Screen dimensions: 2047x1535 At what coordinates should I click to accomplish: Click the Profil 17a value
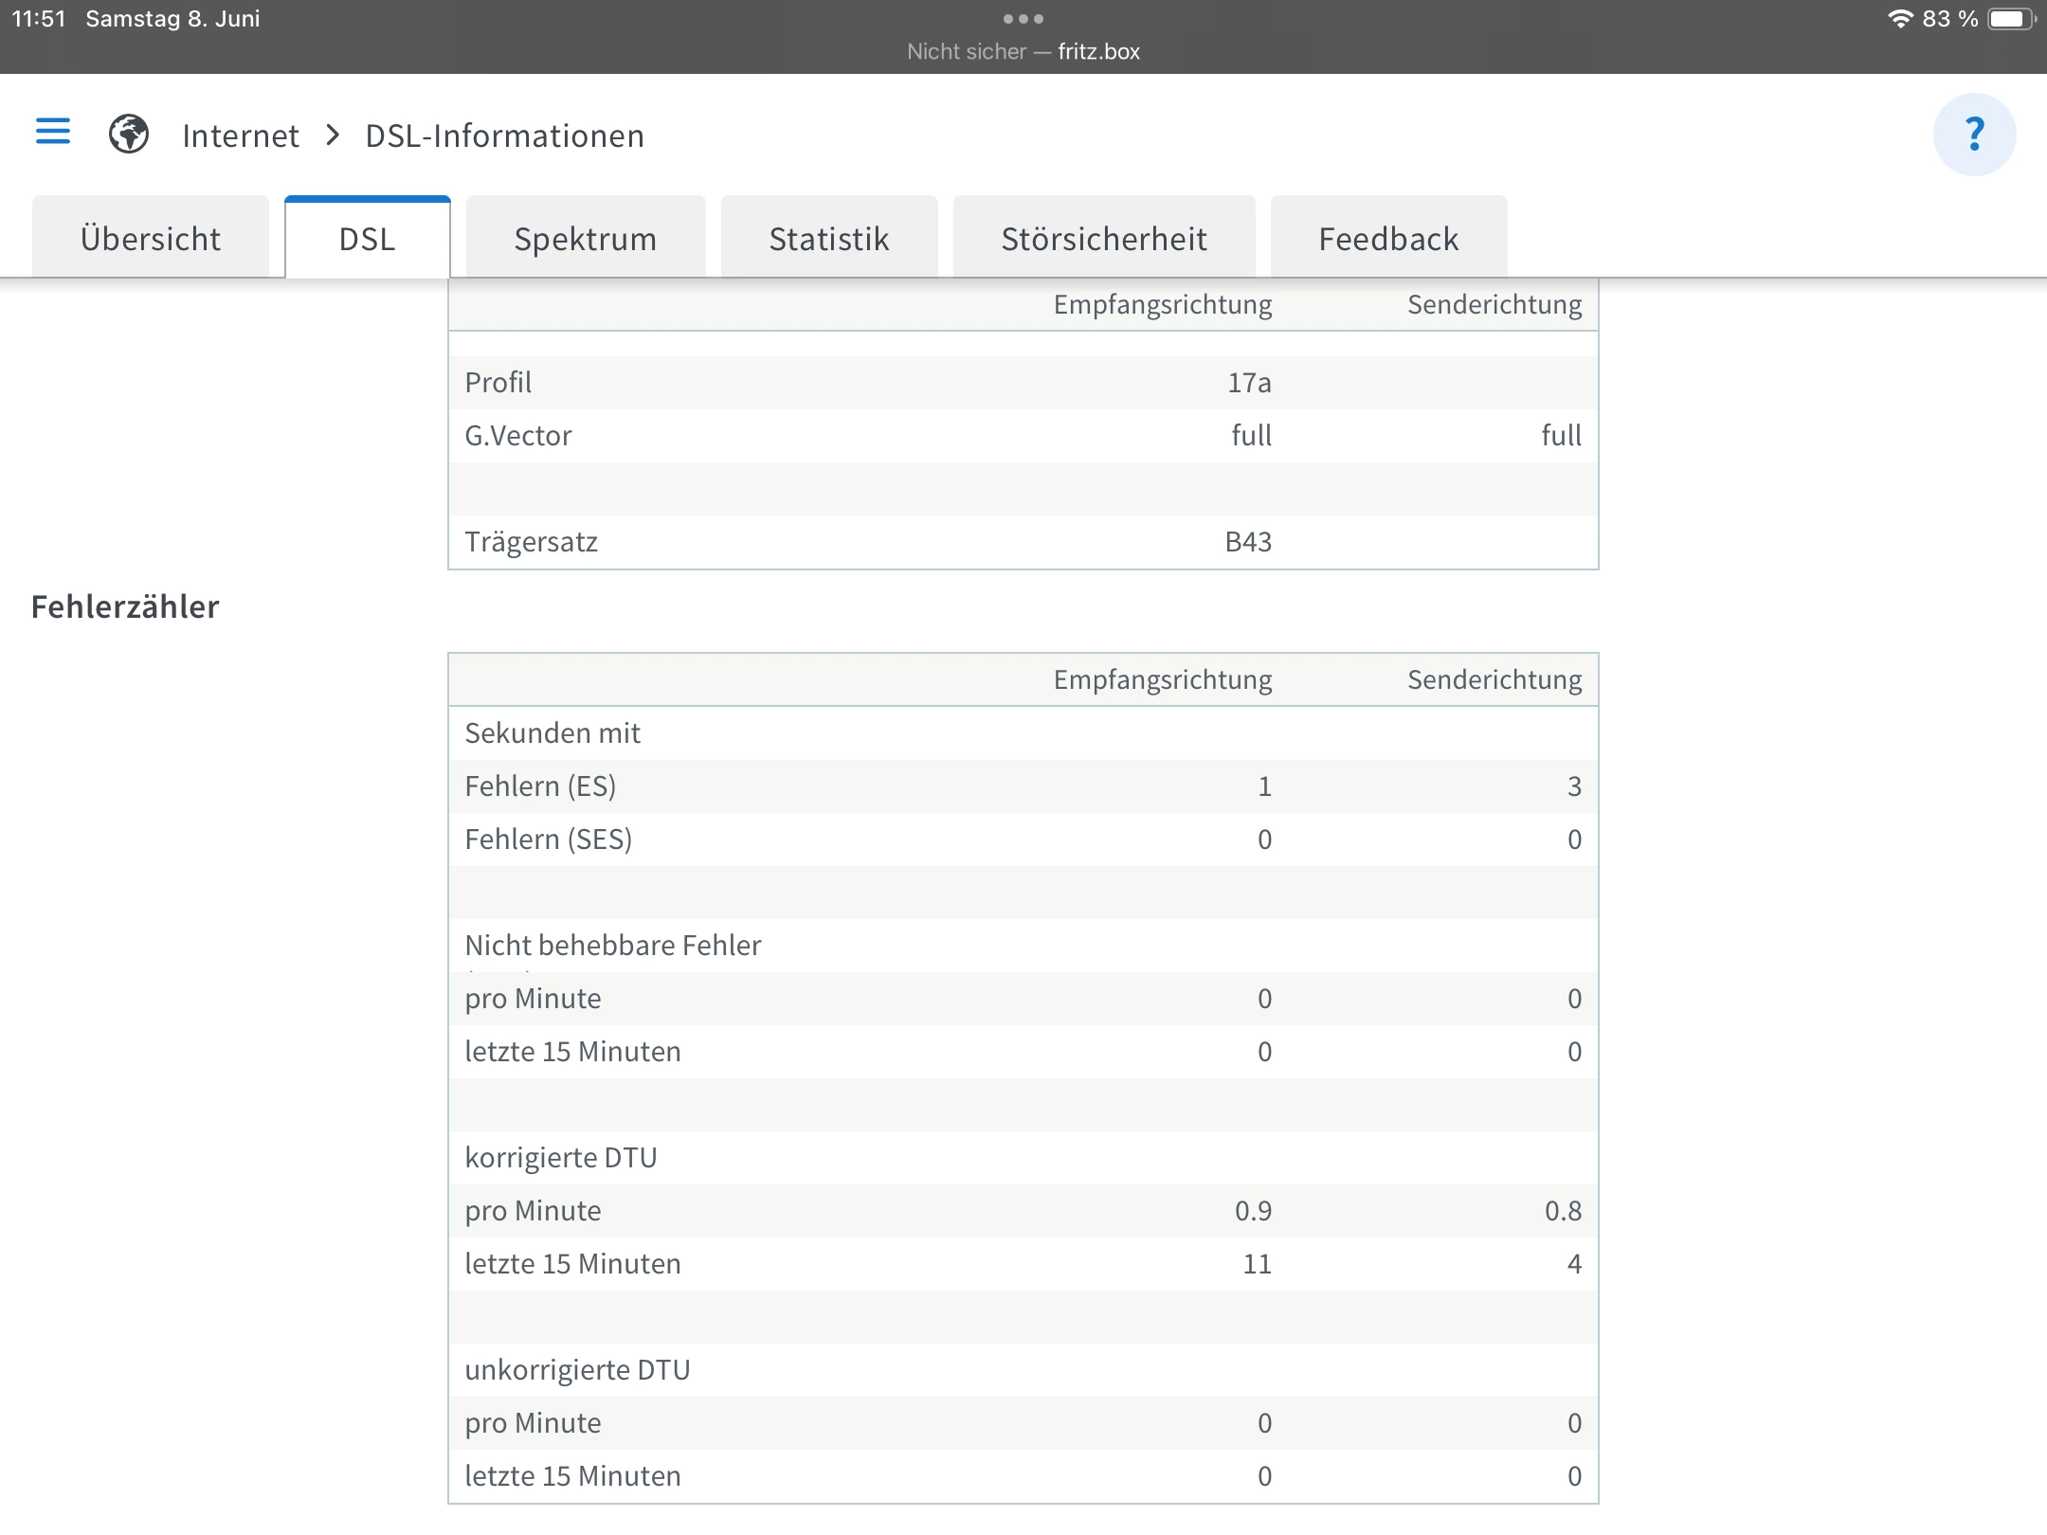tap(1249, 383)
